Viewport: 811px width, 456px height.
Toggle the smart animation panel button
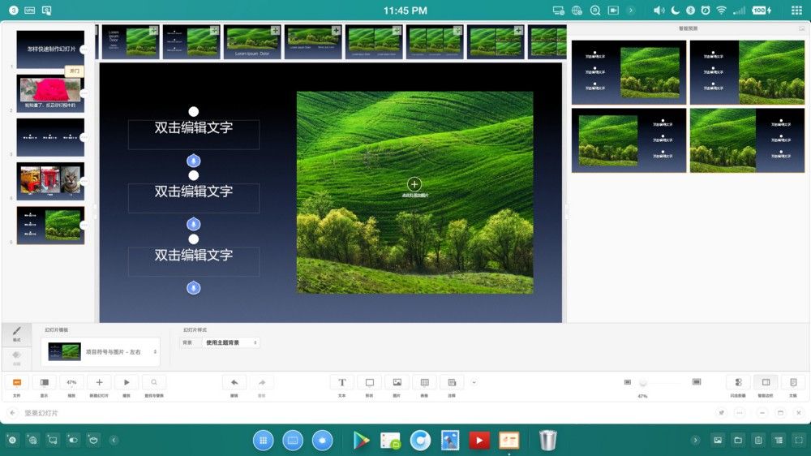click(x=766, y=382)
